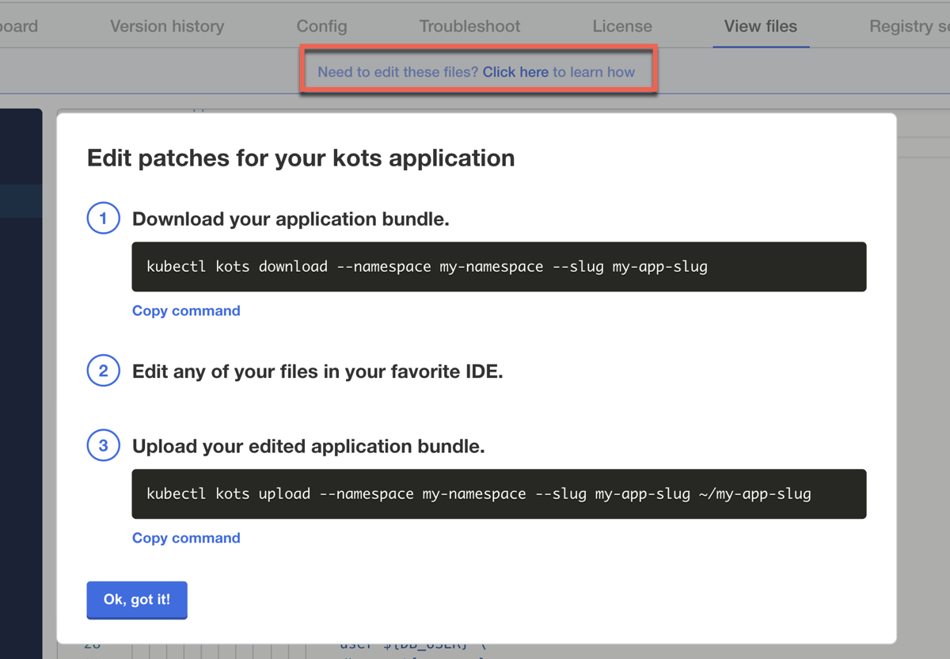Viewport: 950px width, 659px height.
Task: Open the Config tab
Action: [321, 26]
